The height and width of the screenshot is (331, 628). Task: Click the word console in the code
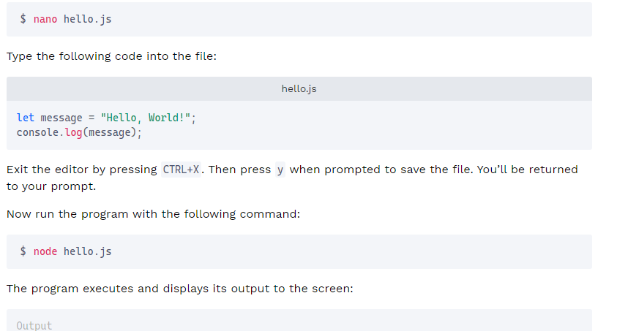37,132
